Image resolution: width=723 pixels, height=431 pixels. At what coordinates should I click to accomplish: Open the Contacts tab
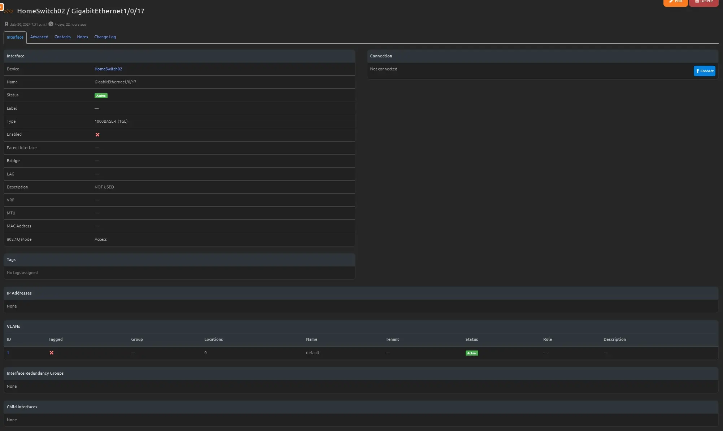click(x=62, y=37)
